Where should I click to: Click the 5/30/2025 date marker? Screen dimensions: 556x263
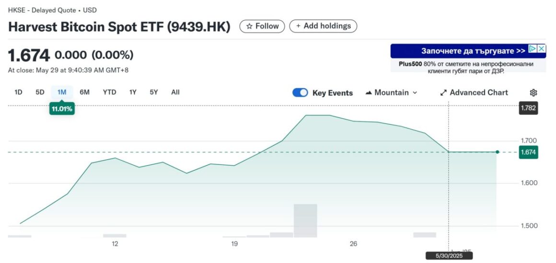(449, 256)
